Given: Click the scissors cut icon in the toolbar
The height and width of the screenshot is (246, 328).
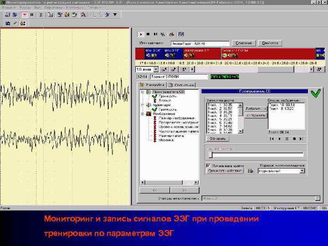Looking at the screenshot, I should click(41, 15).
